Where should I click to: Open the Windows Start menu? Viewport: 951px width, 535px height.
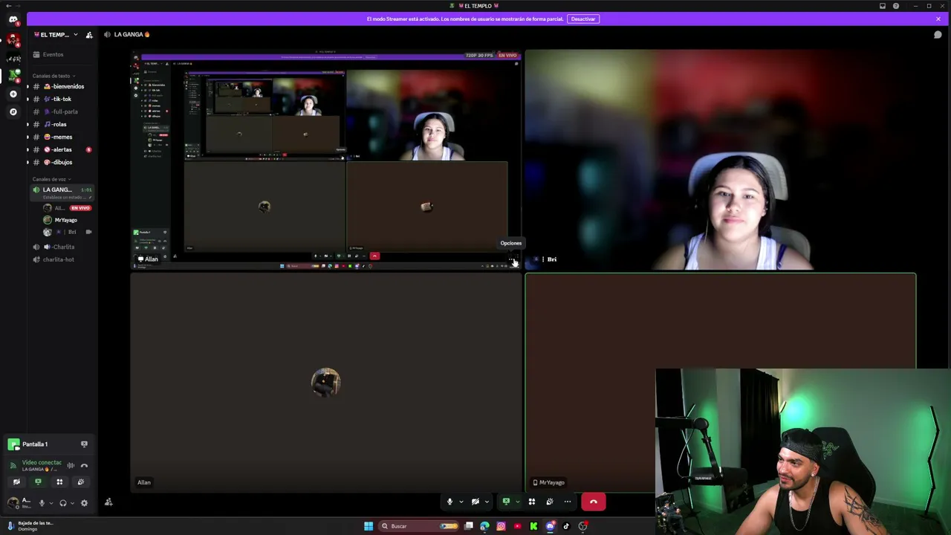[x=369, y=526]
